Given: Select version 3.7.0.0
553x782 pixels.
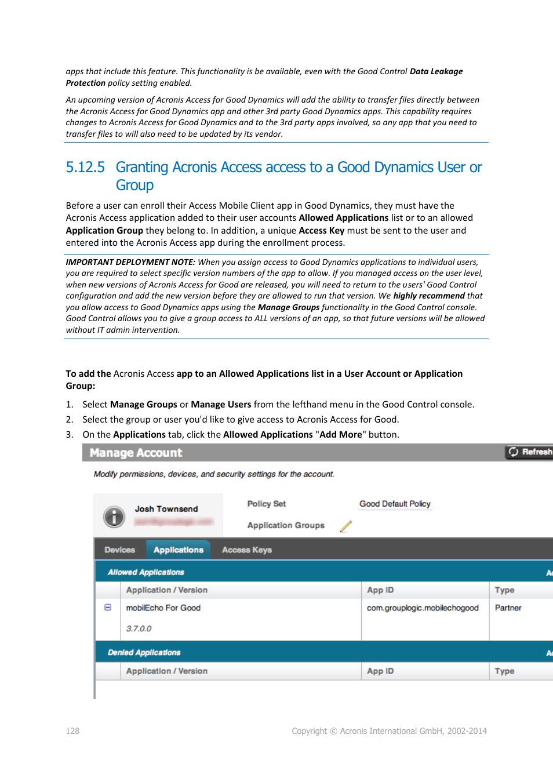Looking at the screenshot, I should [x=139, y=629].
